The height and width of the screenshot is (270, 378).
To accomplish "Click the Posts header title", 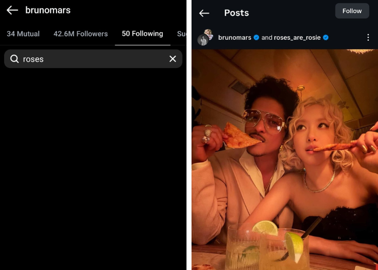I will [x=236, y=13].
